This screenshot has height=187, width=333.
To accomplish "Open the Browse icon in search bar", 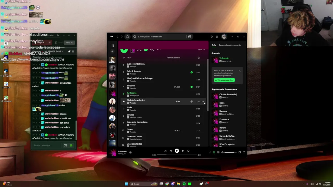I will coord(190,37).
